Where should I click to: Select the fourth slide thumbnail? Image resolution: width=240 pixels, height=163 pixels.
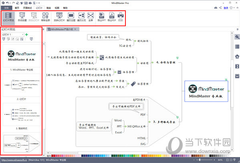tap(22, 143)
